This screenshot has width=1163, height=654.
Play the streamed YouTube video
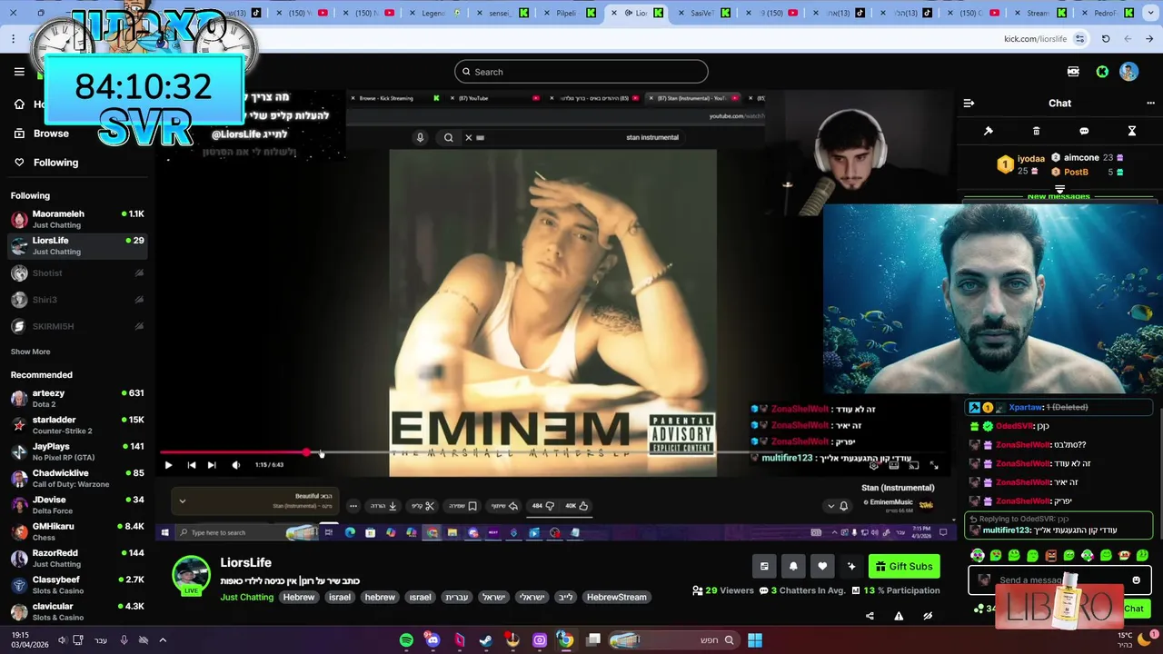click(168, 465)
